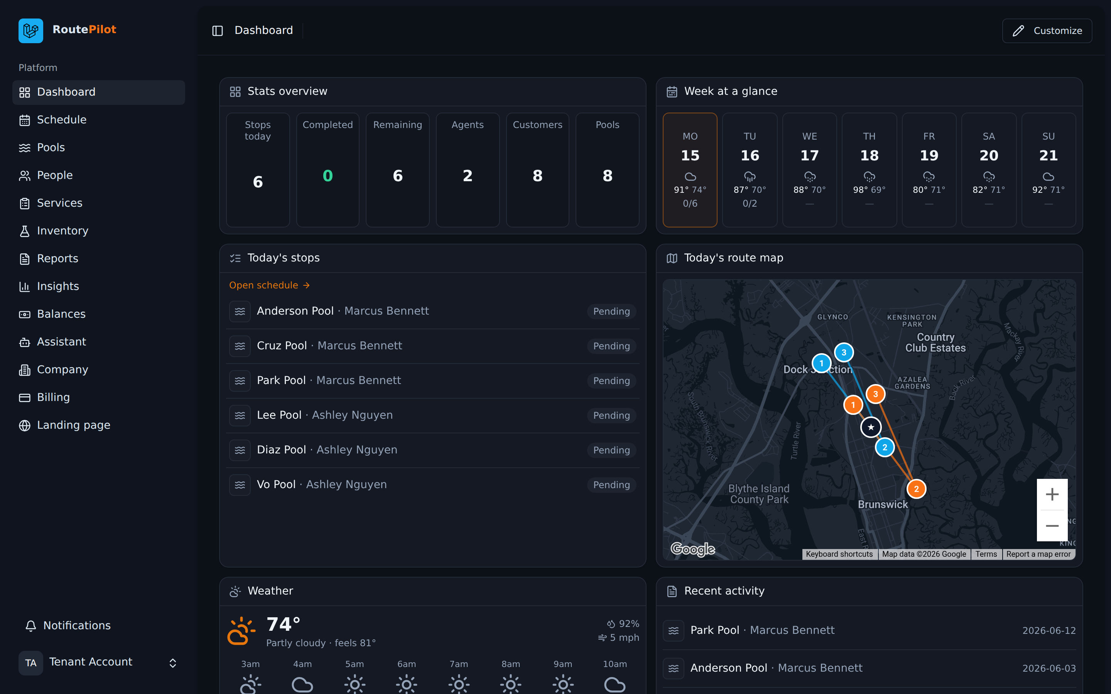Click the Customize pencil button
The image size is (1111, 694).
point(1047,31)
